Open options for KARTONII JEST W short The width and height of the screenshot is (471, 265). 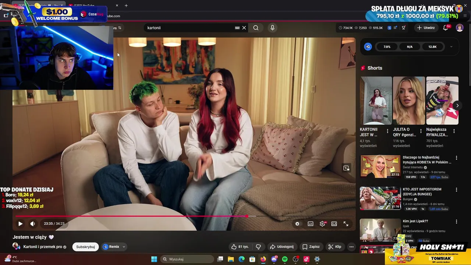[387, 131]
